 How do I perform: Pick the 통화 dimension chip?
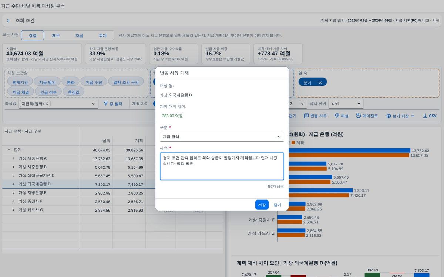click(70, 82)
